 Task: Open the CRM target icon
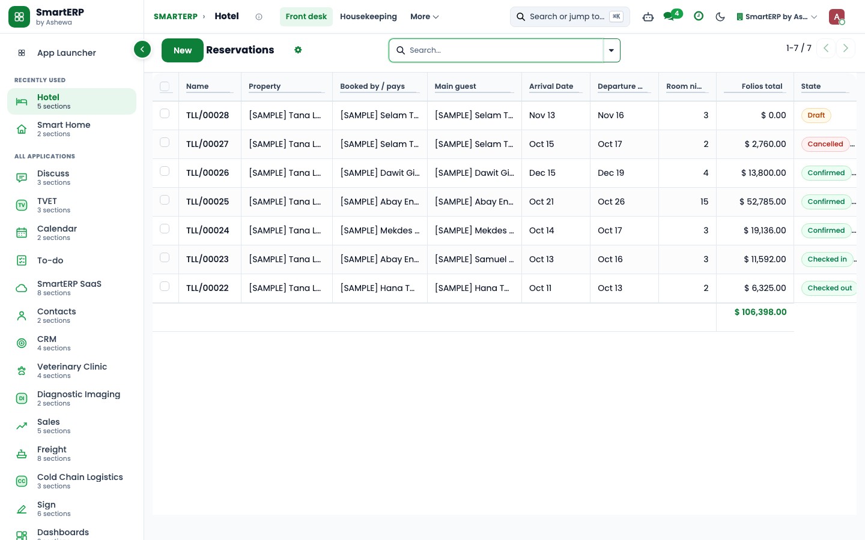coord(22,343)
